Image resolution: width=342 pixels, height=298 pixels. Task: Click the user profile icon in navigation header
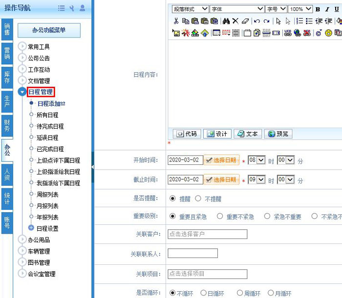point(83,8)
